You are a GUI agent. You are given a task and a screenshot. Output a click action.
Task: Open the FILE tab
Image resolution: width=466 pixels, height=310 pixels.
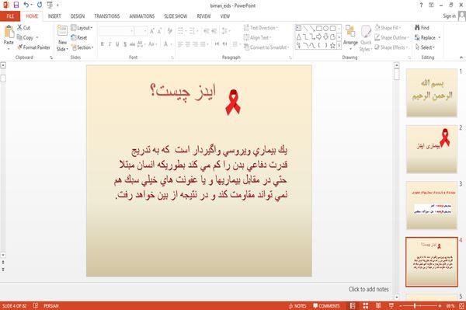coord(10,16)
